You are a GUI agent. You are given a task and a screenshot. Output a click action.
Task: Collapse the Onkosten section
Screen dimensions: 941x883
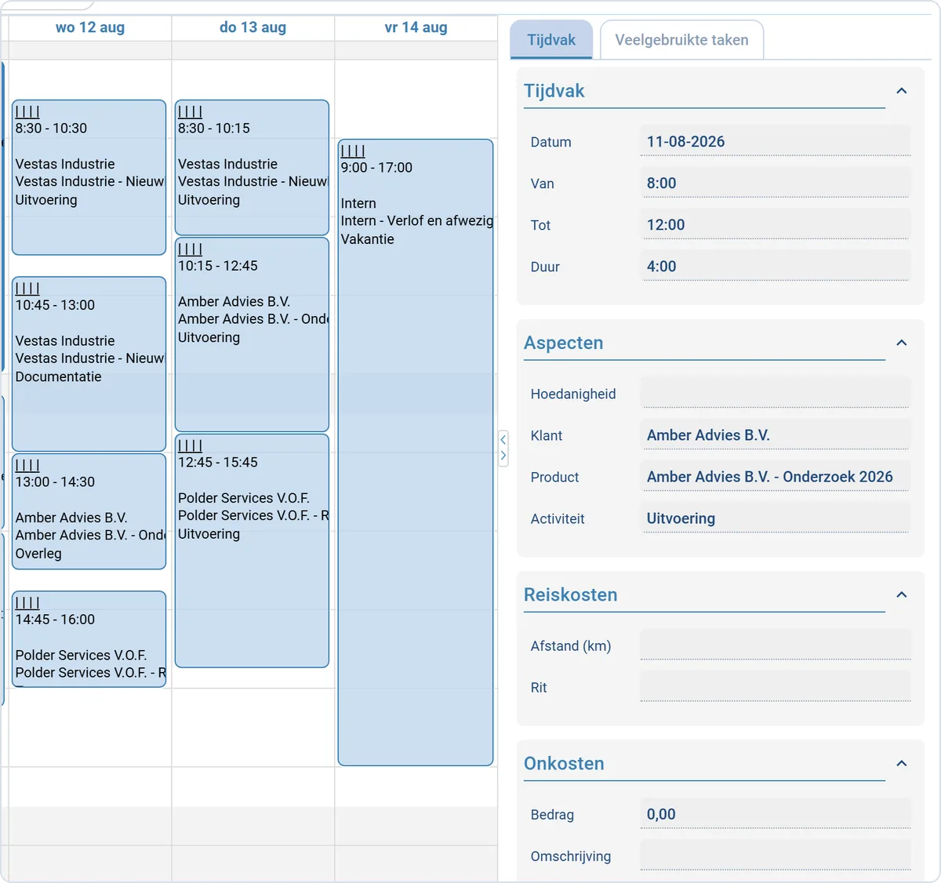pos(902,763)
